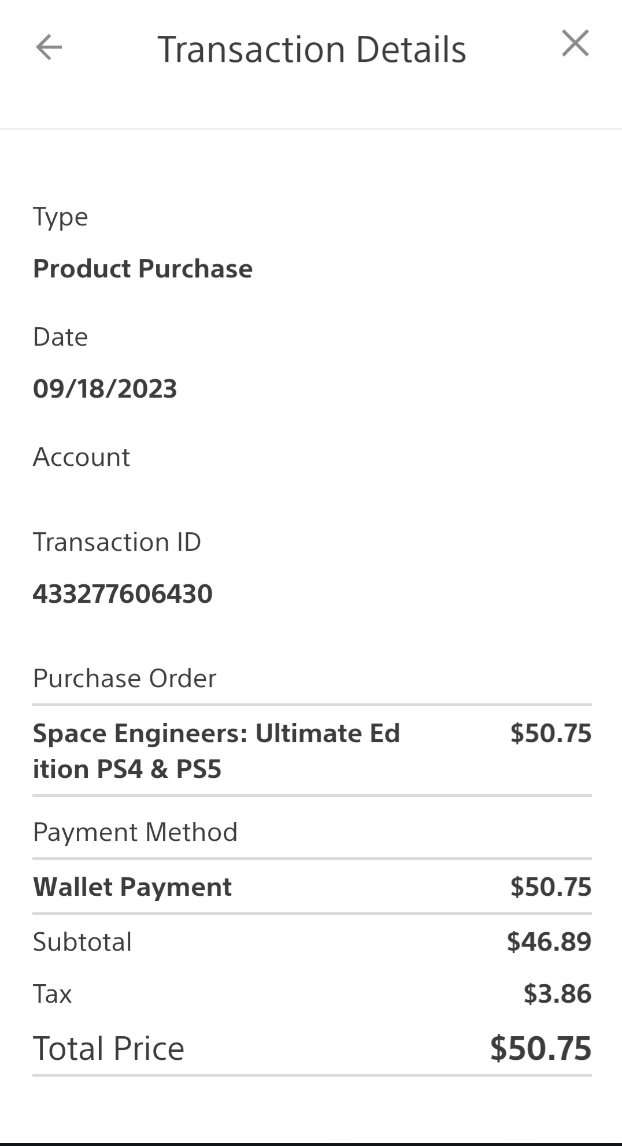Select the Product Purchase type text
This screenshot has height=1146, width=622.
pyautogui.click(x=143, y=269)
